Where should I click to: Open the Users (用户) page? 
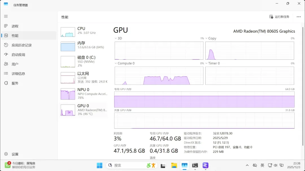[x=15, y=64]
